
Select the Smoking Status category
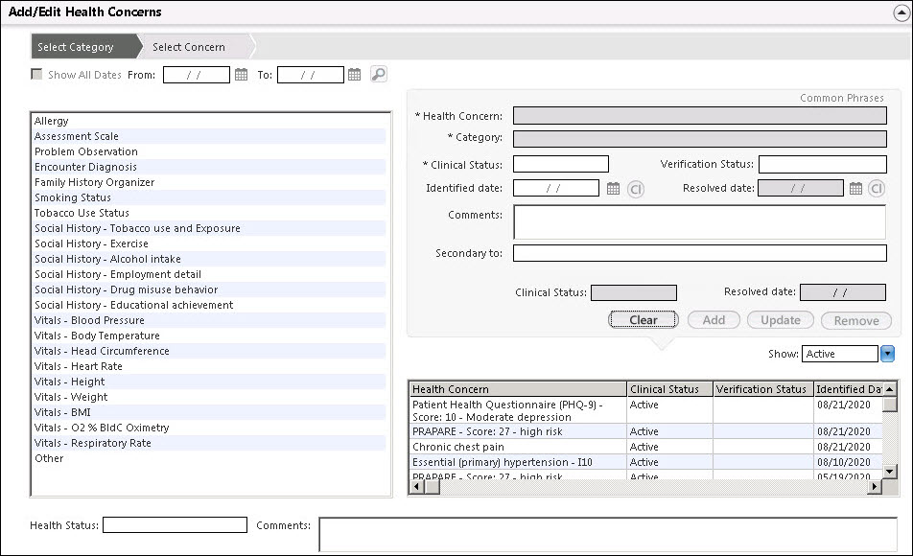[x=210, y=197]
